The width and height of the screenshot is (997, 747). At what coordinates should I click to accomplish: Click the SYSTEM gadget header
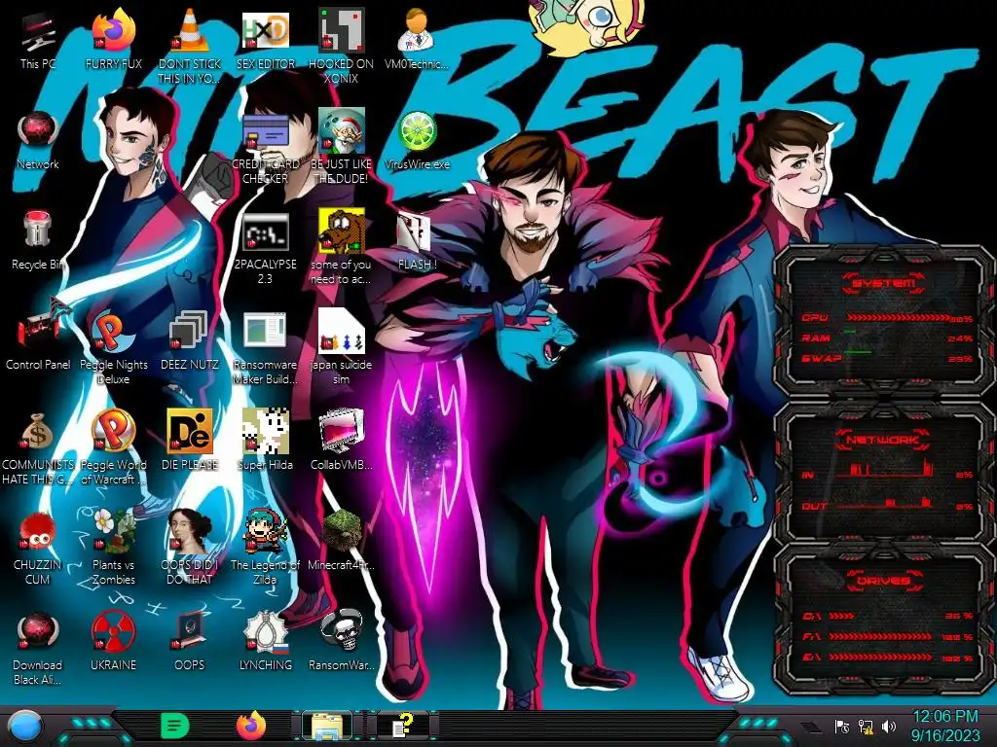tap(884, 283)
